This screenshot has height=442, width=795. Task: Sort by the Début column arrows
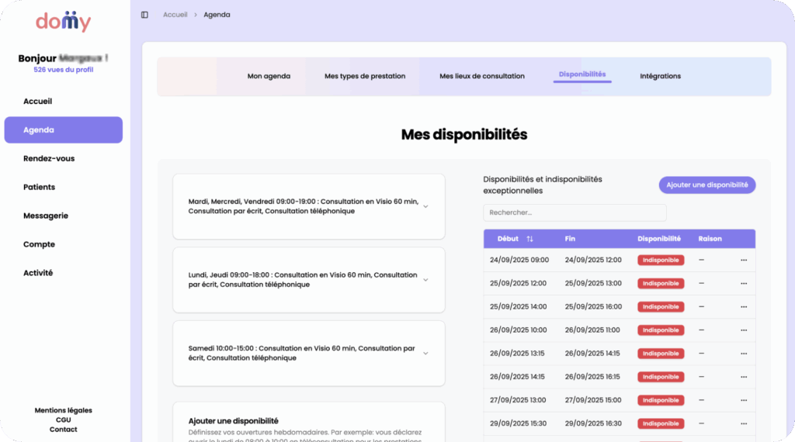[529, 239]
